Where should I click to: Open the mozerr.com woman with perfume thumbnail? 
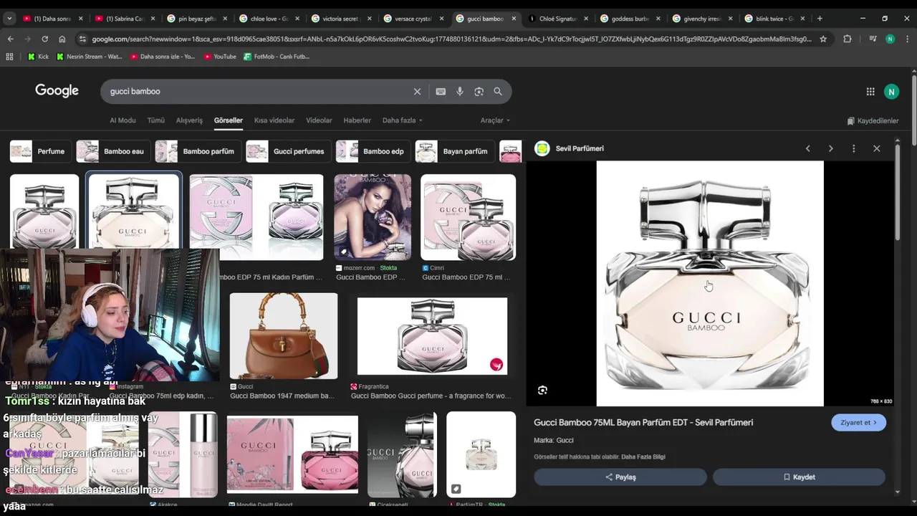pyautogui.click(x=373, y=217)
